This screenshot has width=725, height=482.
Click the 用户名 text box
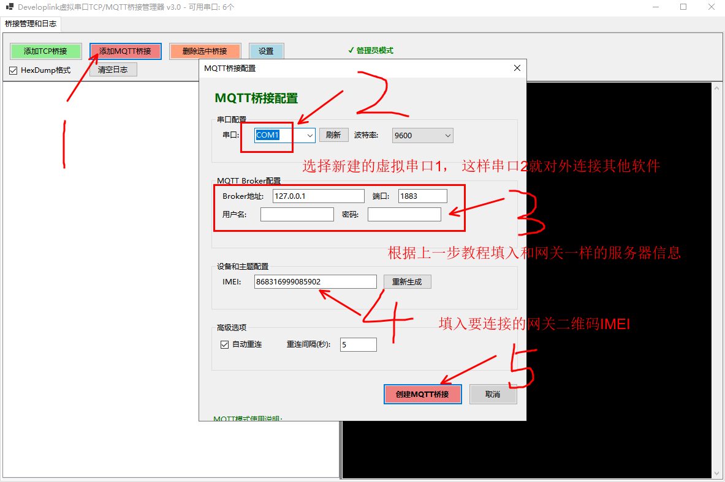pyautogui.click(x=297, y=214)
